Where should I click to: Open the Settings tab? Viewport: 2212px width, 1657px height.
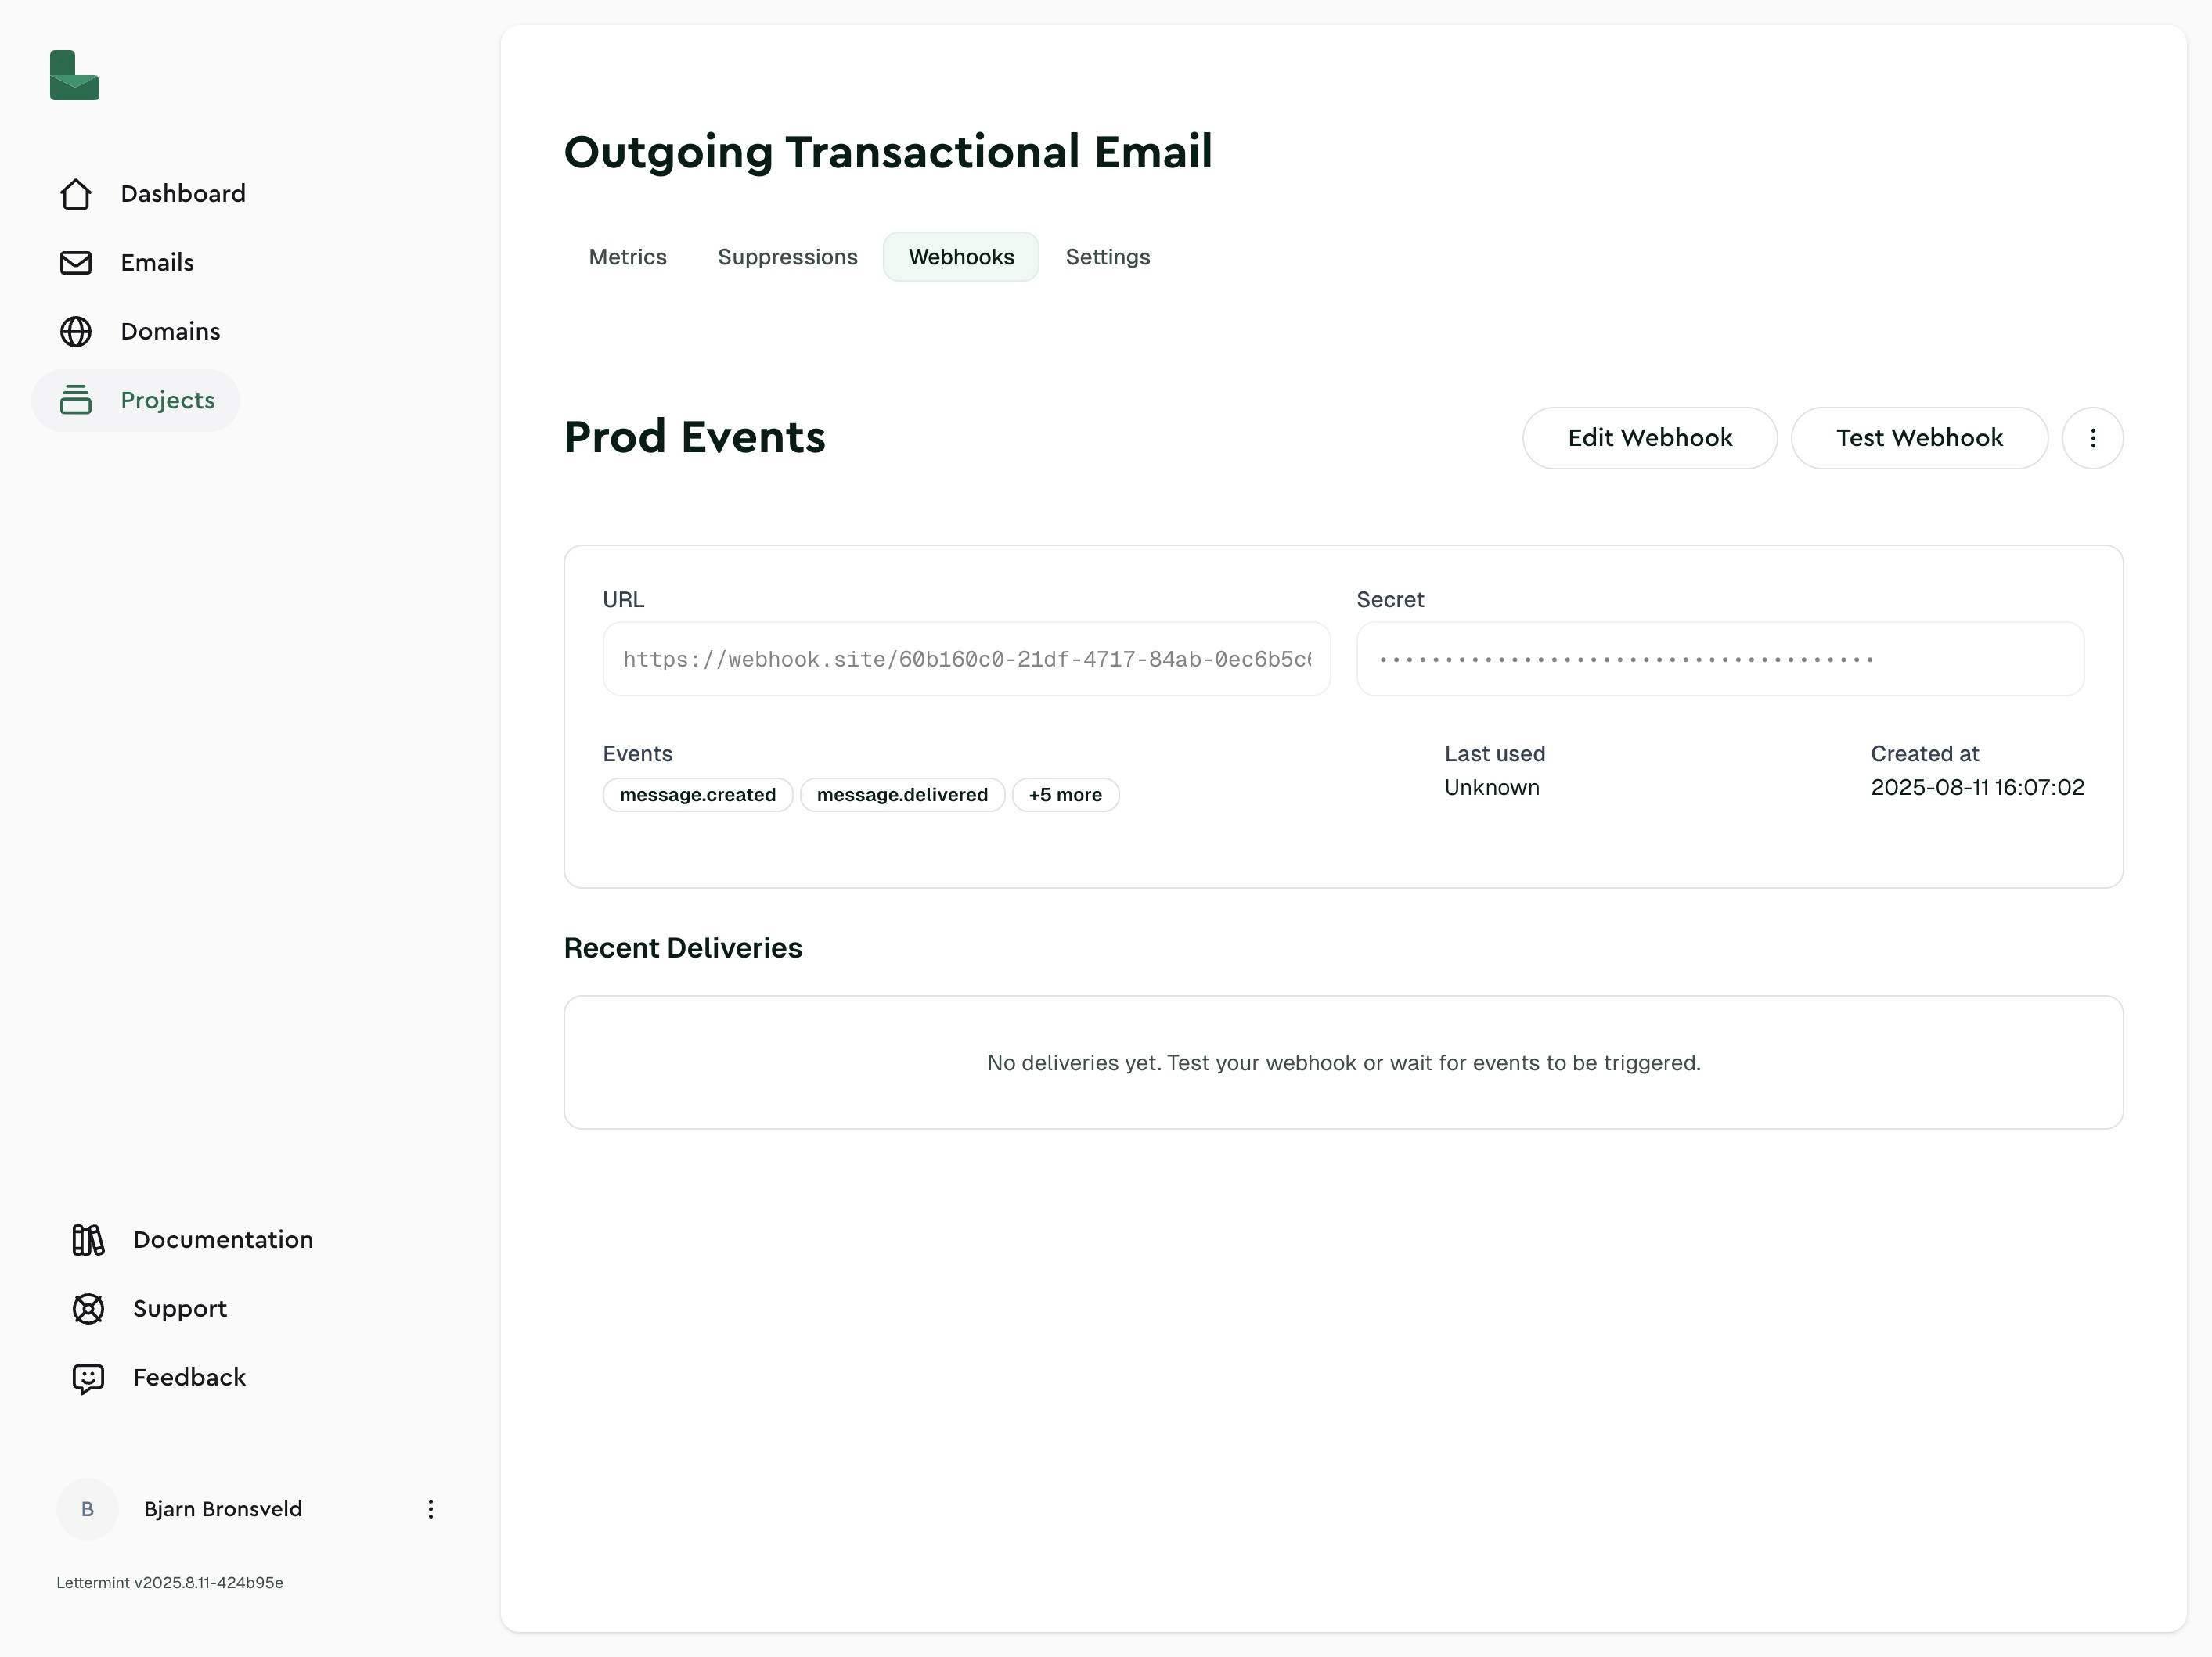click(1107, 257)
